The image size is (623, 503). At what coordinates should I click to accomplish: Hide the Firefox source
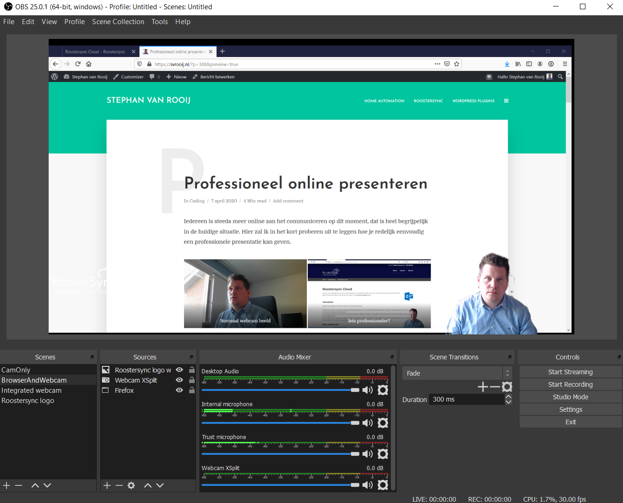(179, 390)
